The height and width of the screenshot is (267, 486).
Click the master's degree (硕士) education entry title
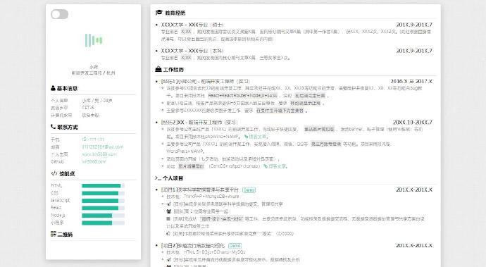click(192, 25)
